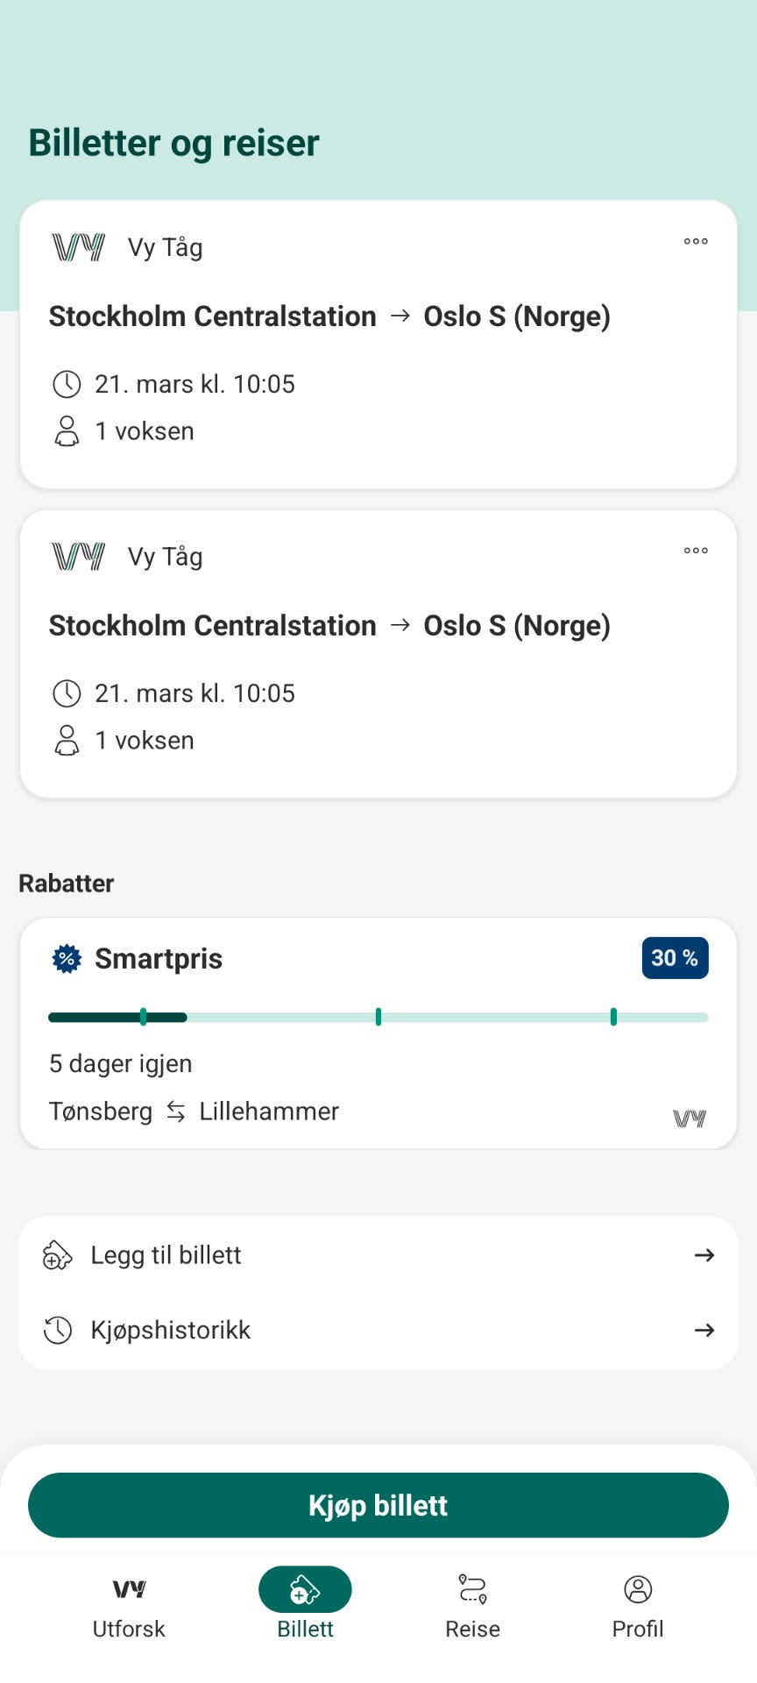Screen dimensions: 757x1683
Task: Open the first Stockholm to Oslo ticket
Action: tap(329, 316)
